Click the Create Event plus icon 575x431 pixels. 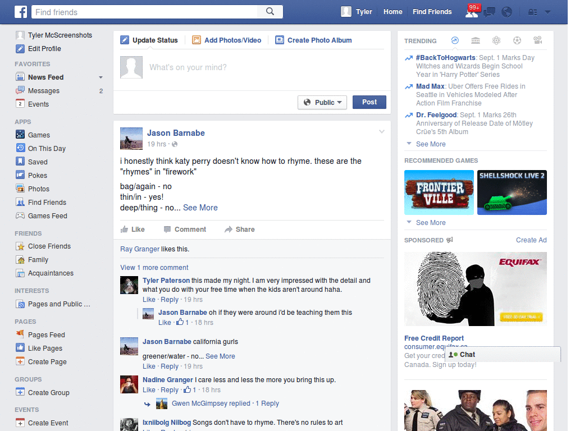coord(20,423)
